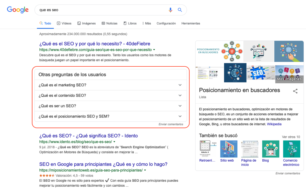Screen dimensions: 306x195
Task: Open the 'Página de inicio' related search
Action: pyautogui.click(x=250, y=154)
